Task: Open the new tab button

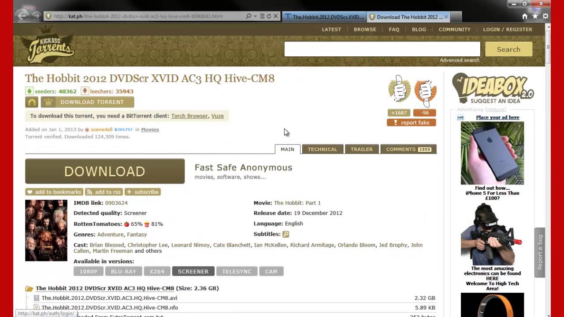Action: tap(456, 17)
